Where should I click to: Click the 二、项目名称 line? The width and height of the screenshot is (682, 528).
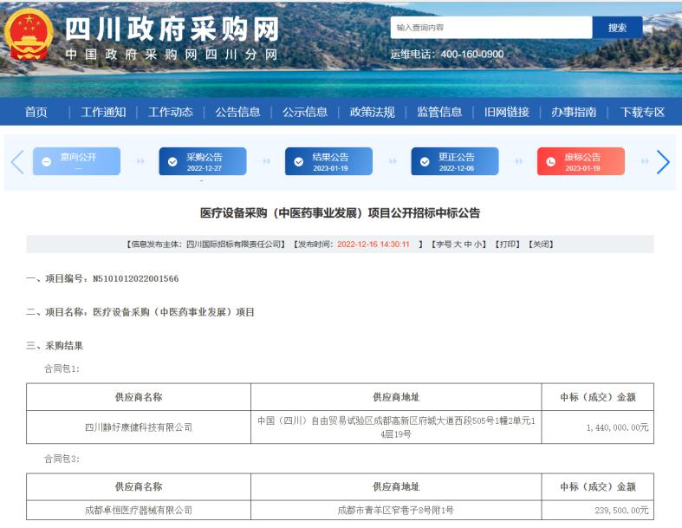point(140,312)
